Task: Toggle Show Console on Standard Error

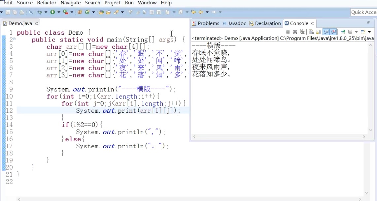Action: click(333, 32)
